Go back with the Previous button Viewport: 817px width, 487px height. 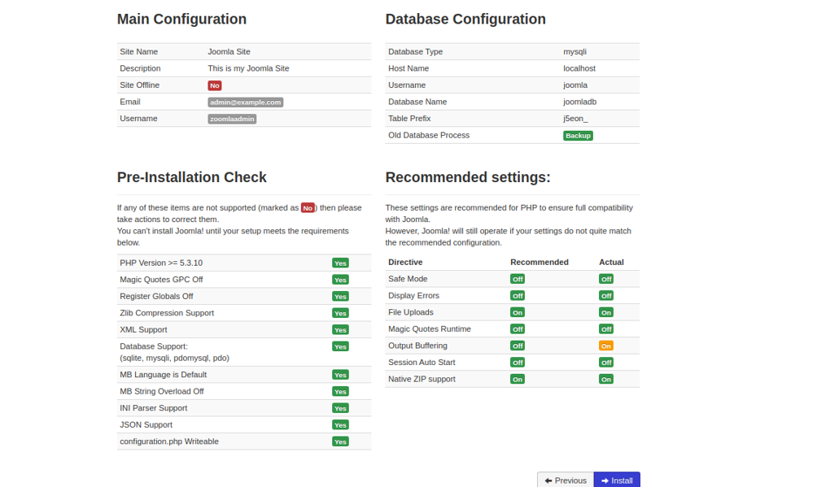(x=566, y=480)
